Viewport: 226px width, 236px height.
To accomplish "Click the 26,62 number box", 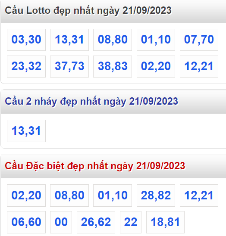I will click(96, 222).
